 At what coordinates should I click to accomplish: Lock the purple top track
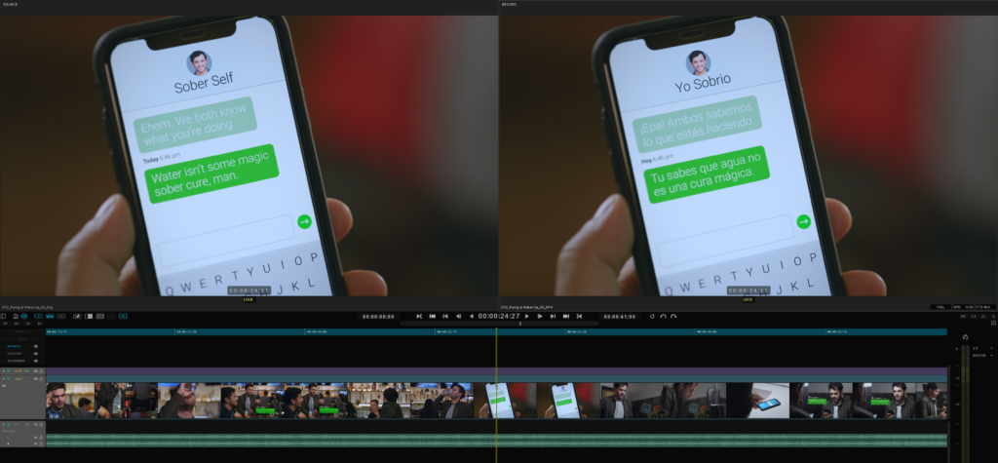[x=41, y=371]
